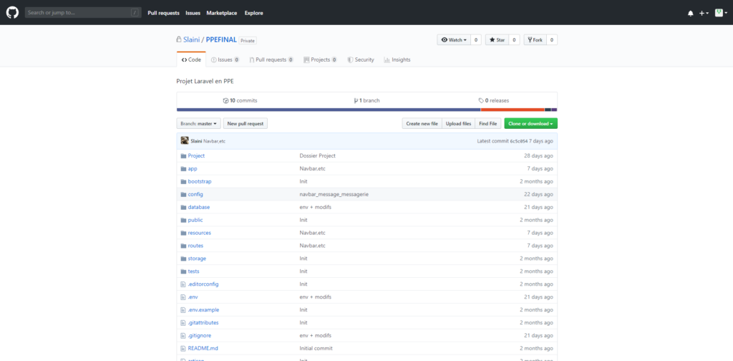Switch to the repository Pull requests tab
Viewport: 733px width, 361px height.
click(x=271, y=60)
